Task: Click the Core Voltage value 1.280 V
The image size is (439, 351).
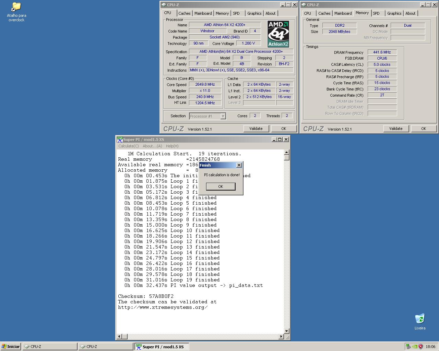Action: coord(248,43)
